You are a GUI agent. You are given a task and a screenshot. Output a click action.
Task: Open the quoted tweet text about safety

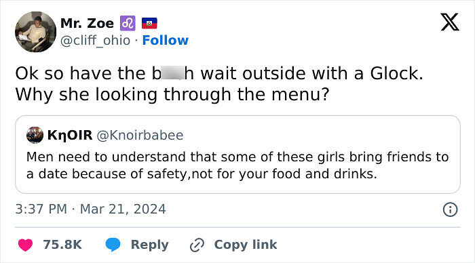(x=237, y=165)
